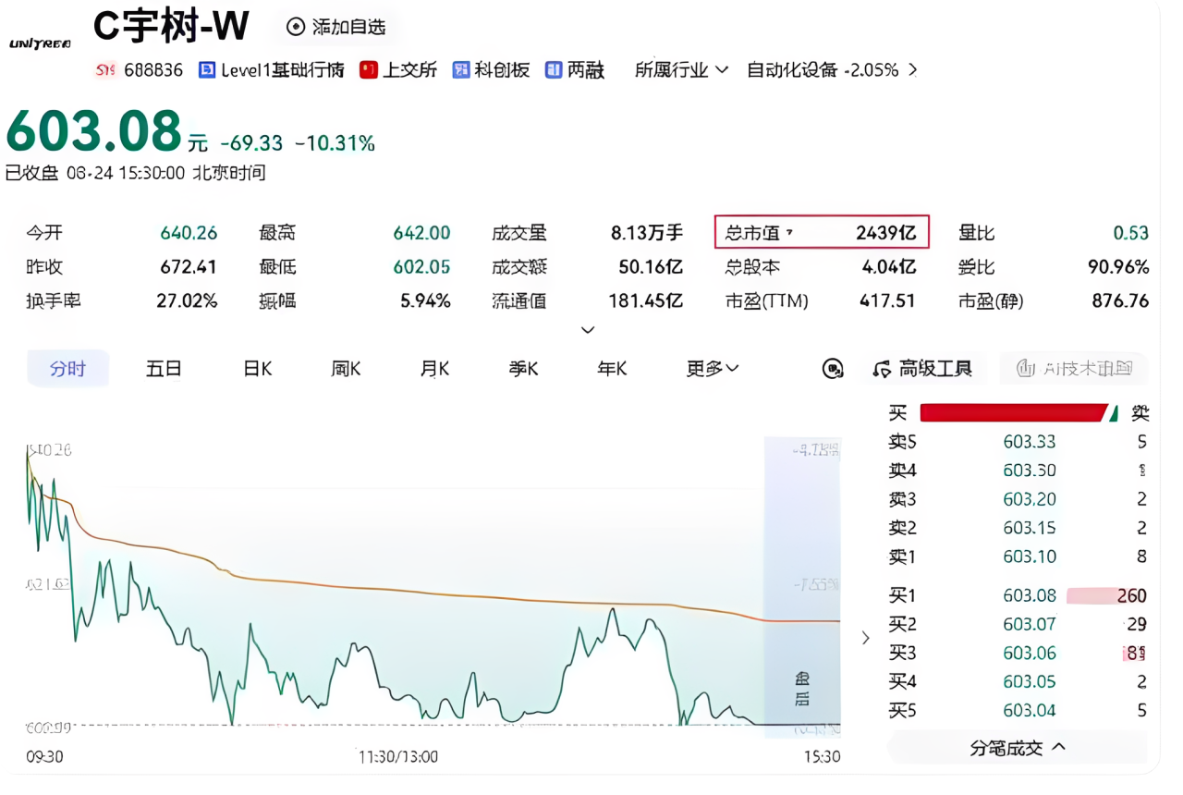The image size is (1183, 795).
Task: Expand the 分笔成交 trades panel
Action: click(1018, 748)
